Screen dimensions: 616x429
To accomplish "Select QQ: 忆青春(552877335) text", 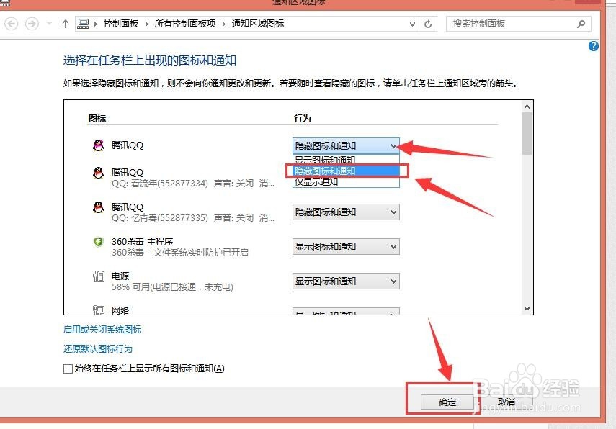I will [159, 218].
